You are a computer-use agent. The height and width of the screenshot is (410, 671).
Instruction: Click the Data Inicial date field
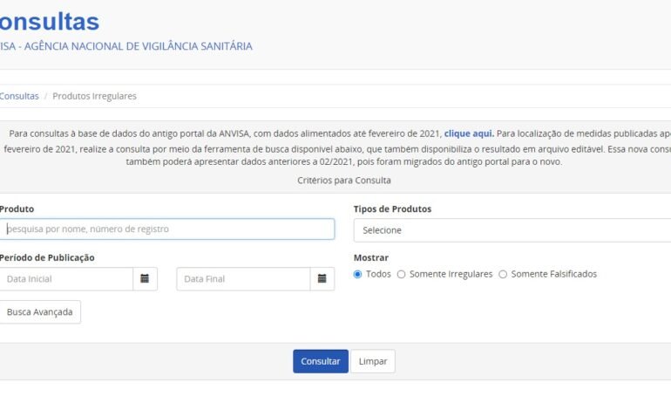[x=66, y=279]
